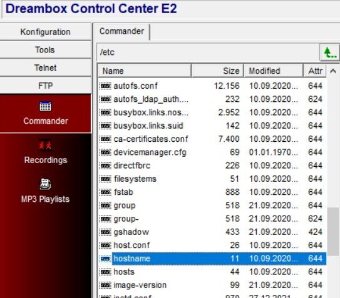Select the busybox.links.nos... file icon

[x=105, y=112]
